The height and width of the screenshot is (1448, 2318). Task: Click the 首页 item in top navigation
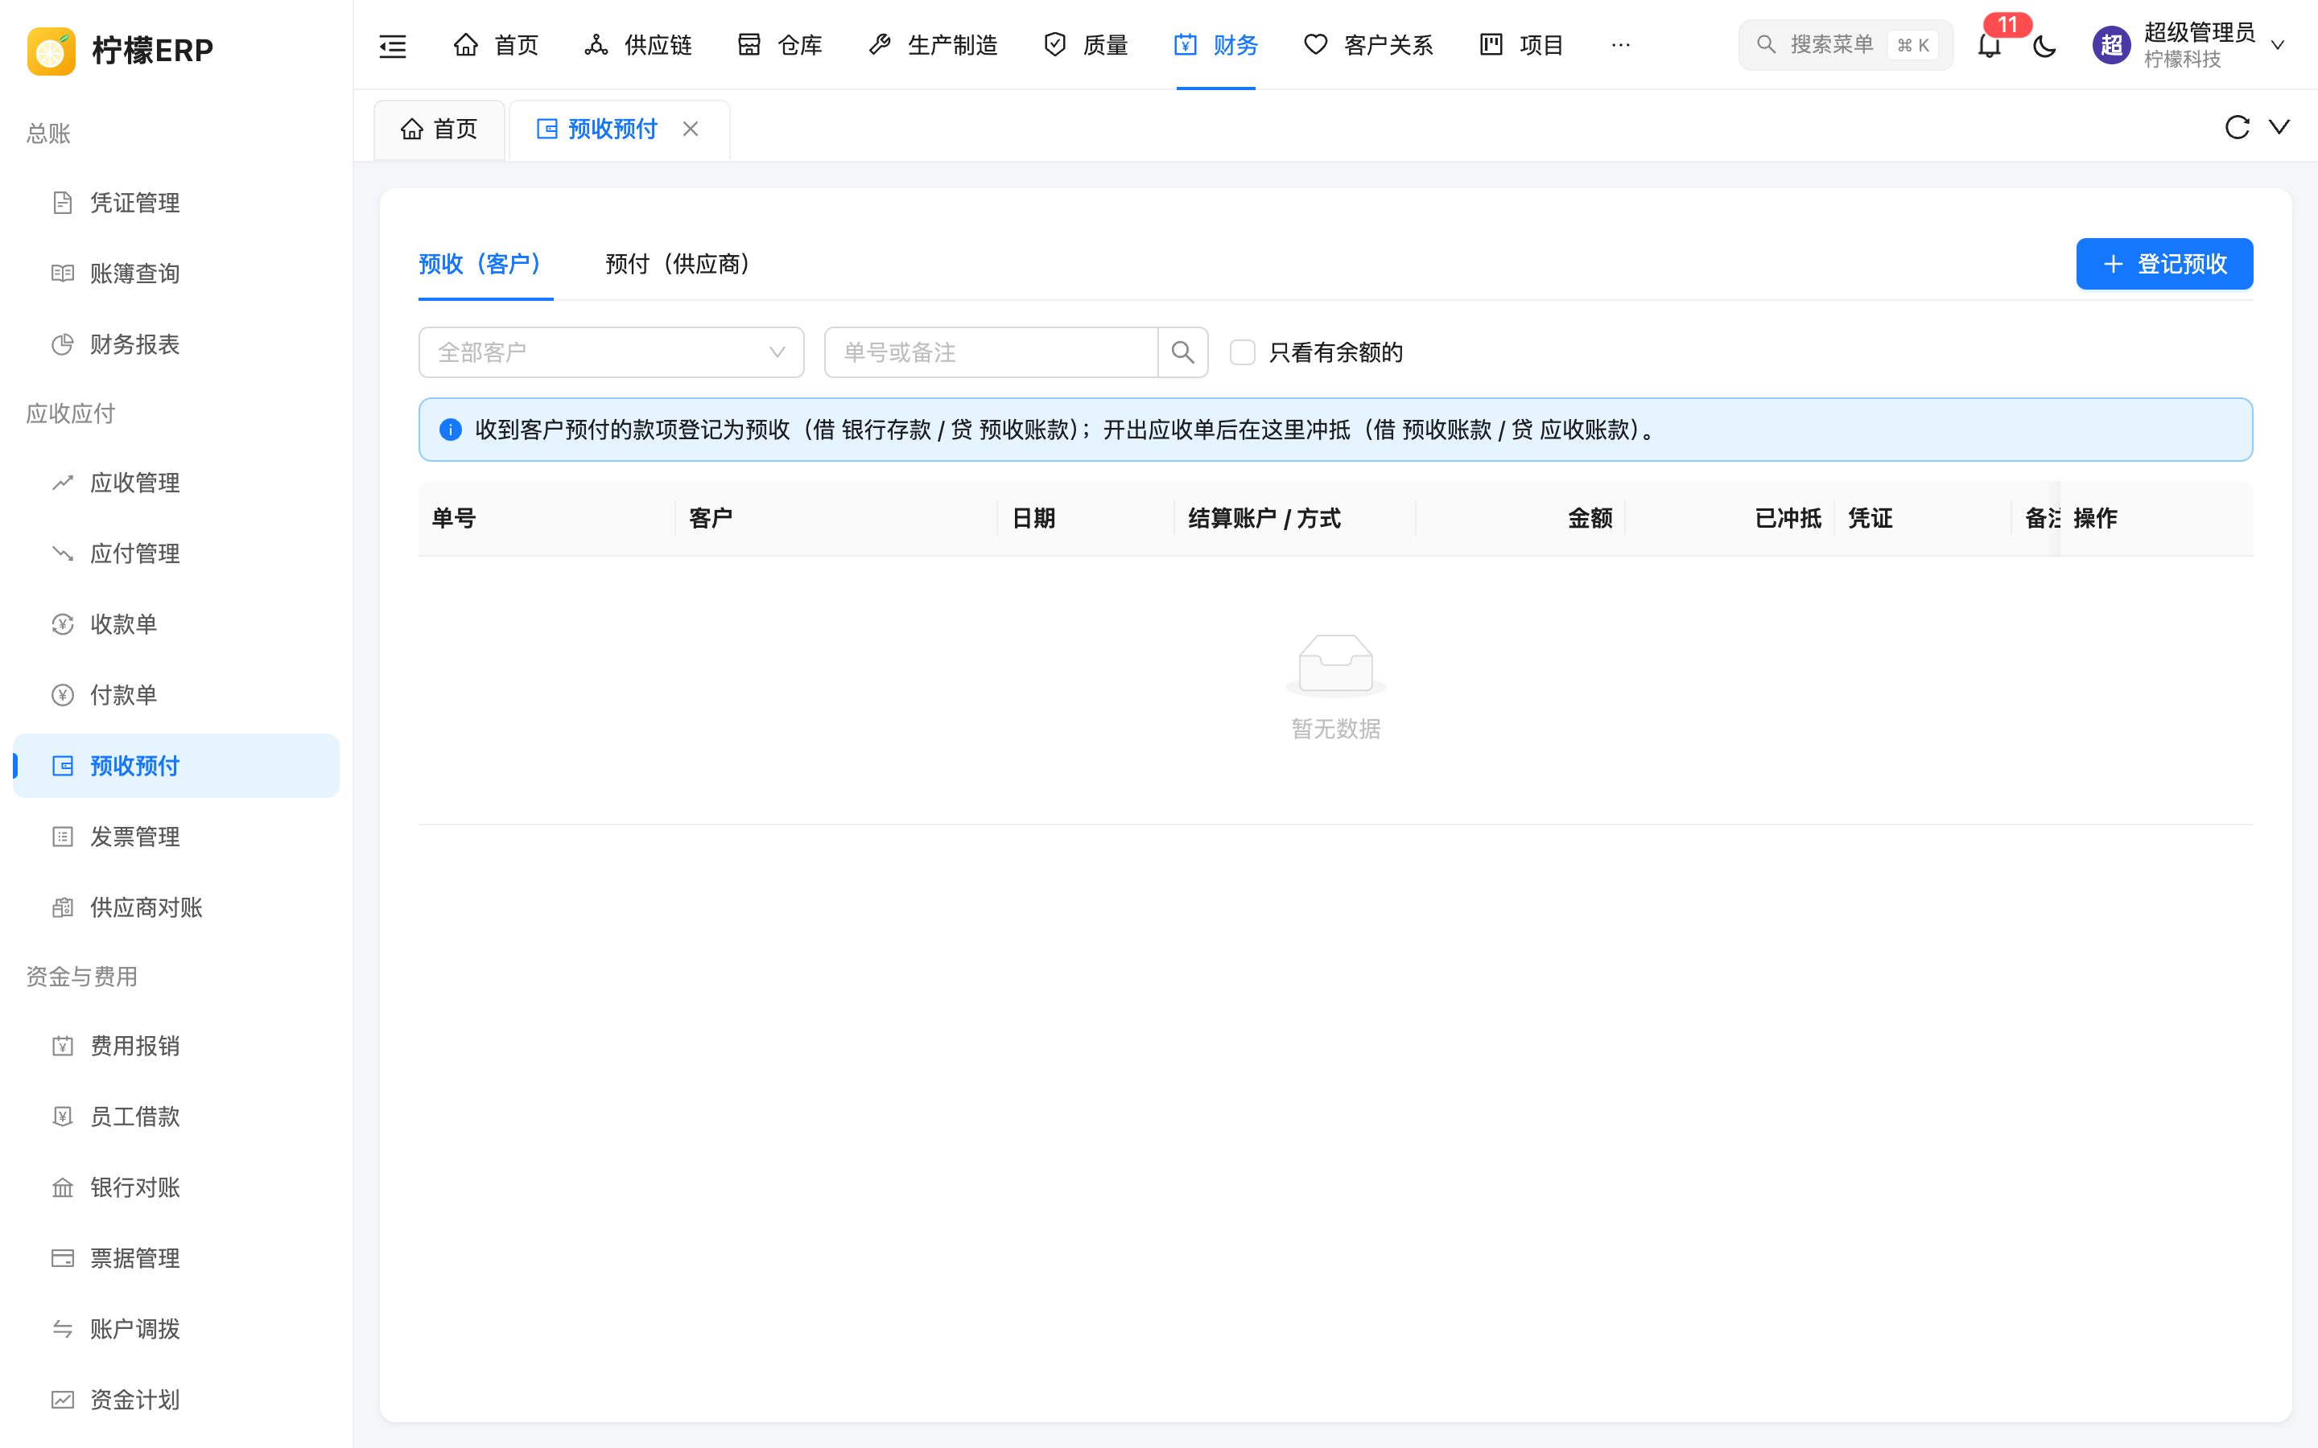496,45
